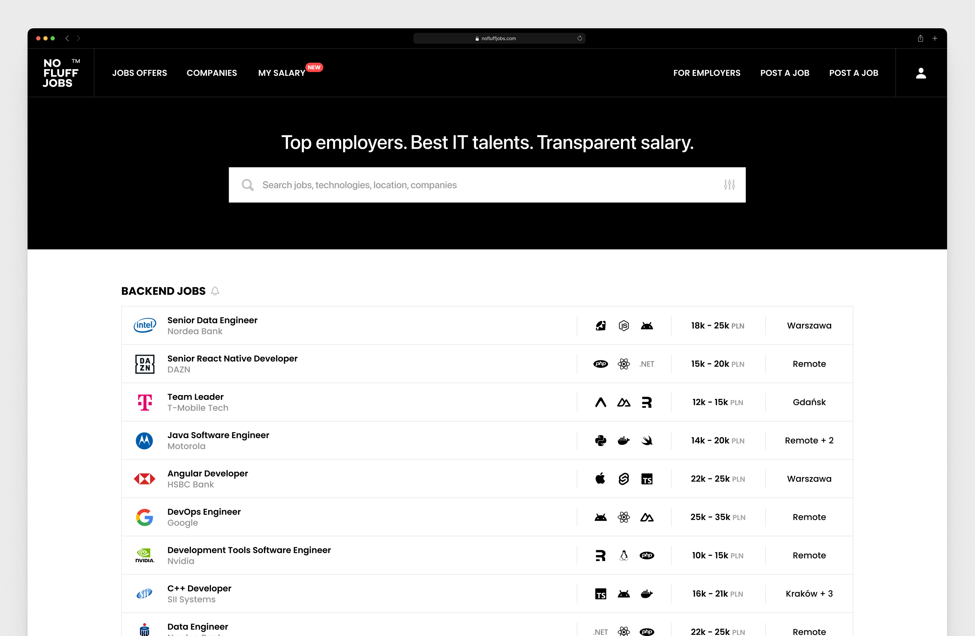The height and width of the screenshot is (636, 975).
Task: Click the Linux Tux icon on Nvidia job row
Action: (x=623, y=555)
